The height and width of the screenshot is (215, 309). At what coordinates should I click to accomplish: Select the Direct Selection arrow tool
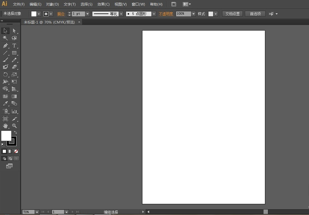[14, 31]
